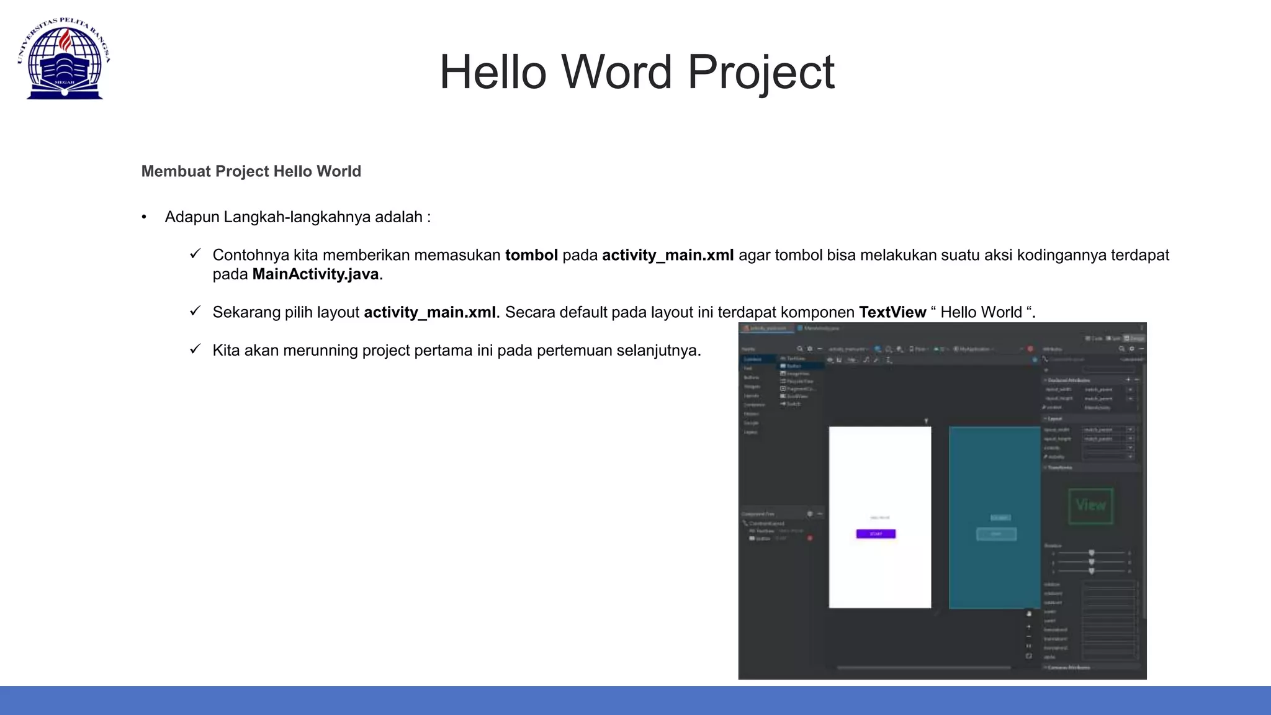Click the red error indicator in toolbar

(1030, 349)
